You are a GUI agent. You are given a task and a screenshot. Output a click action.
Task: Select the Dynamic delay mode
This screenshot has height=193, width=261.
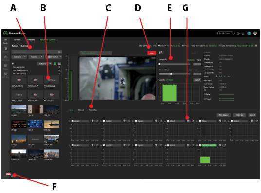coord(191,60)
